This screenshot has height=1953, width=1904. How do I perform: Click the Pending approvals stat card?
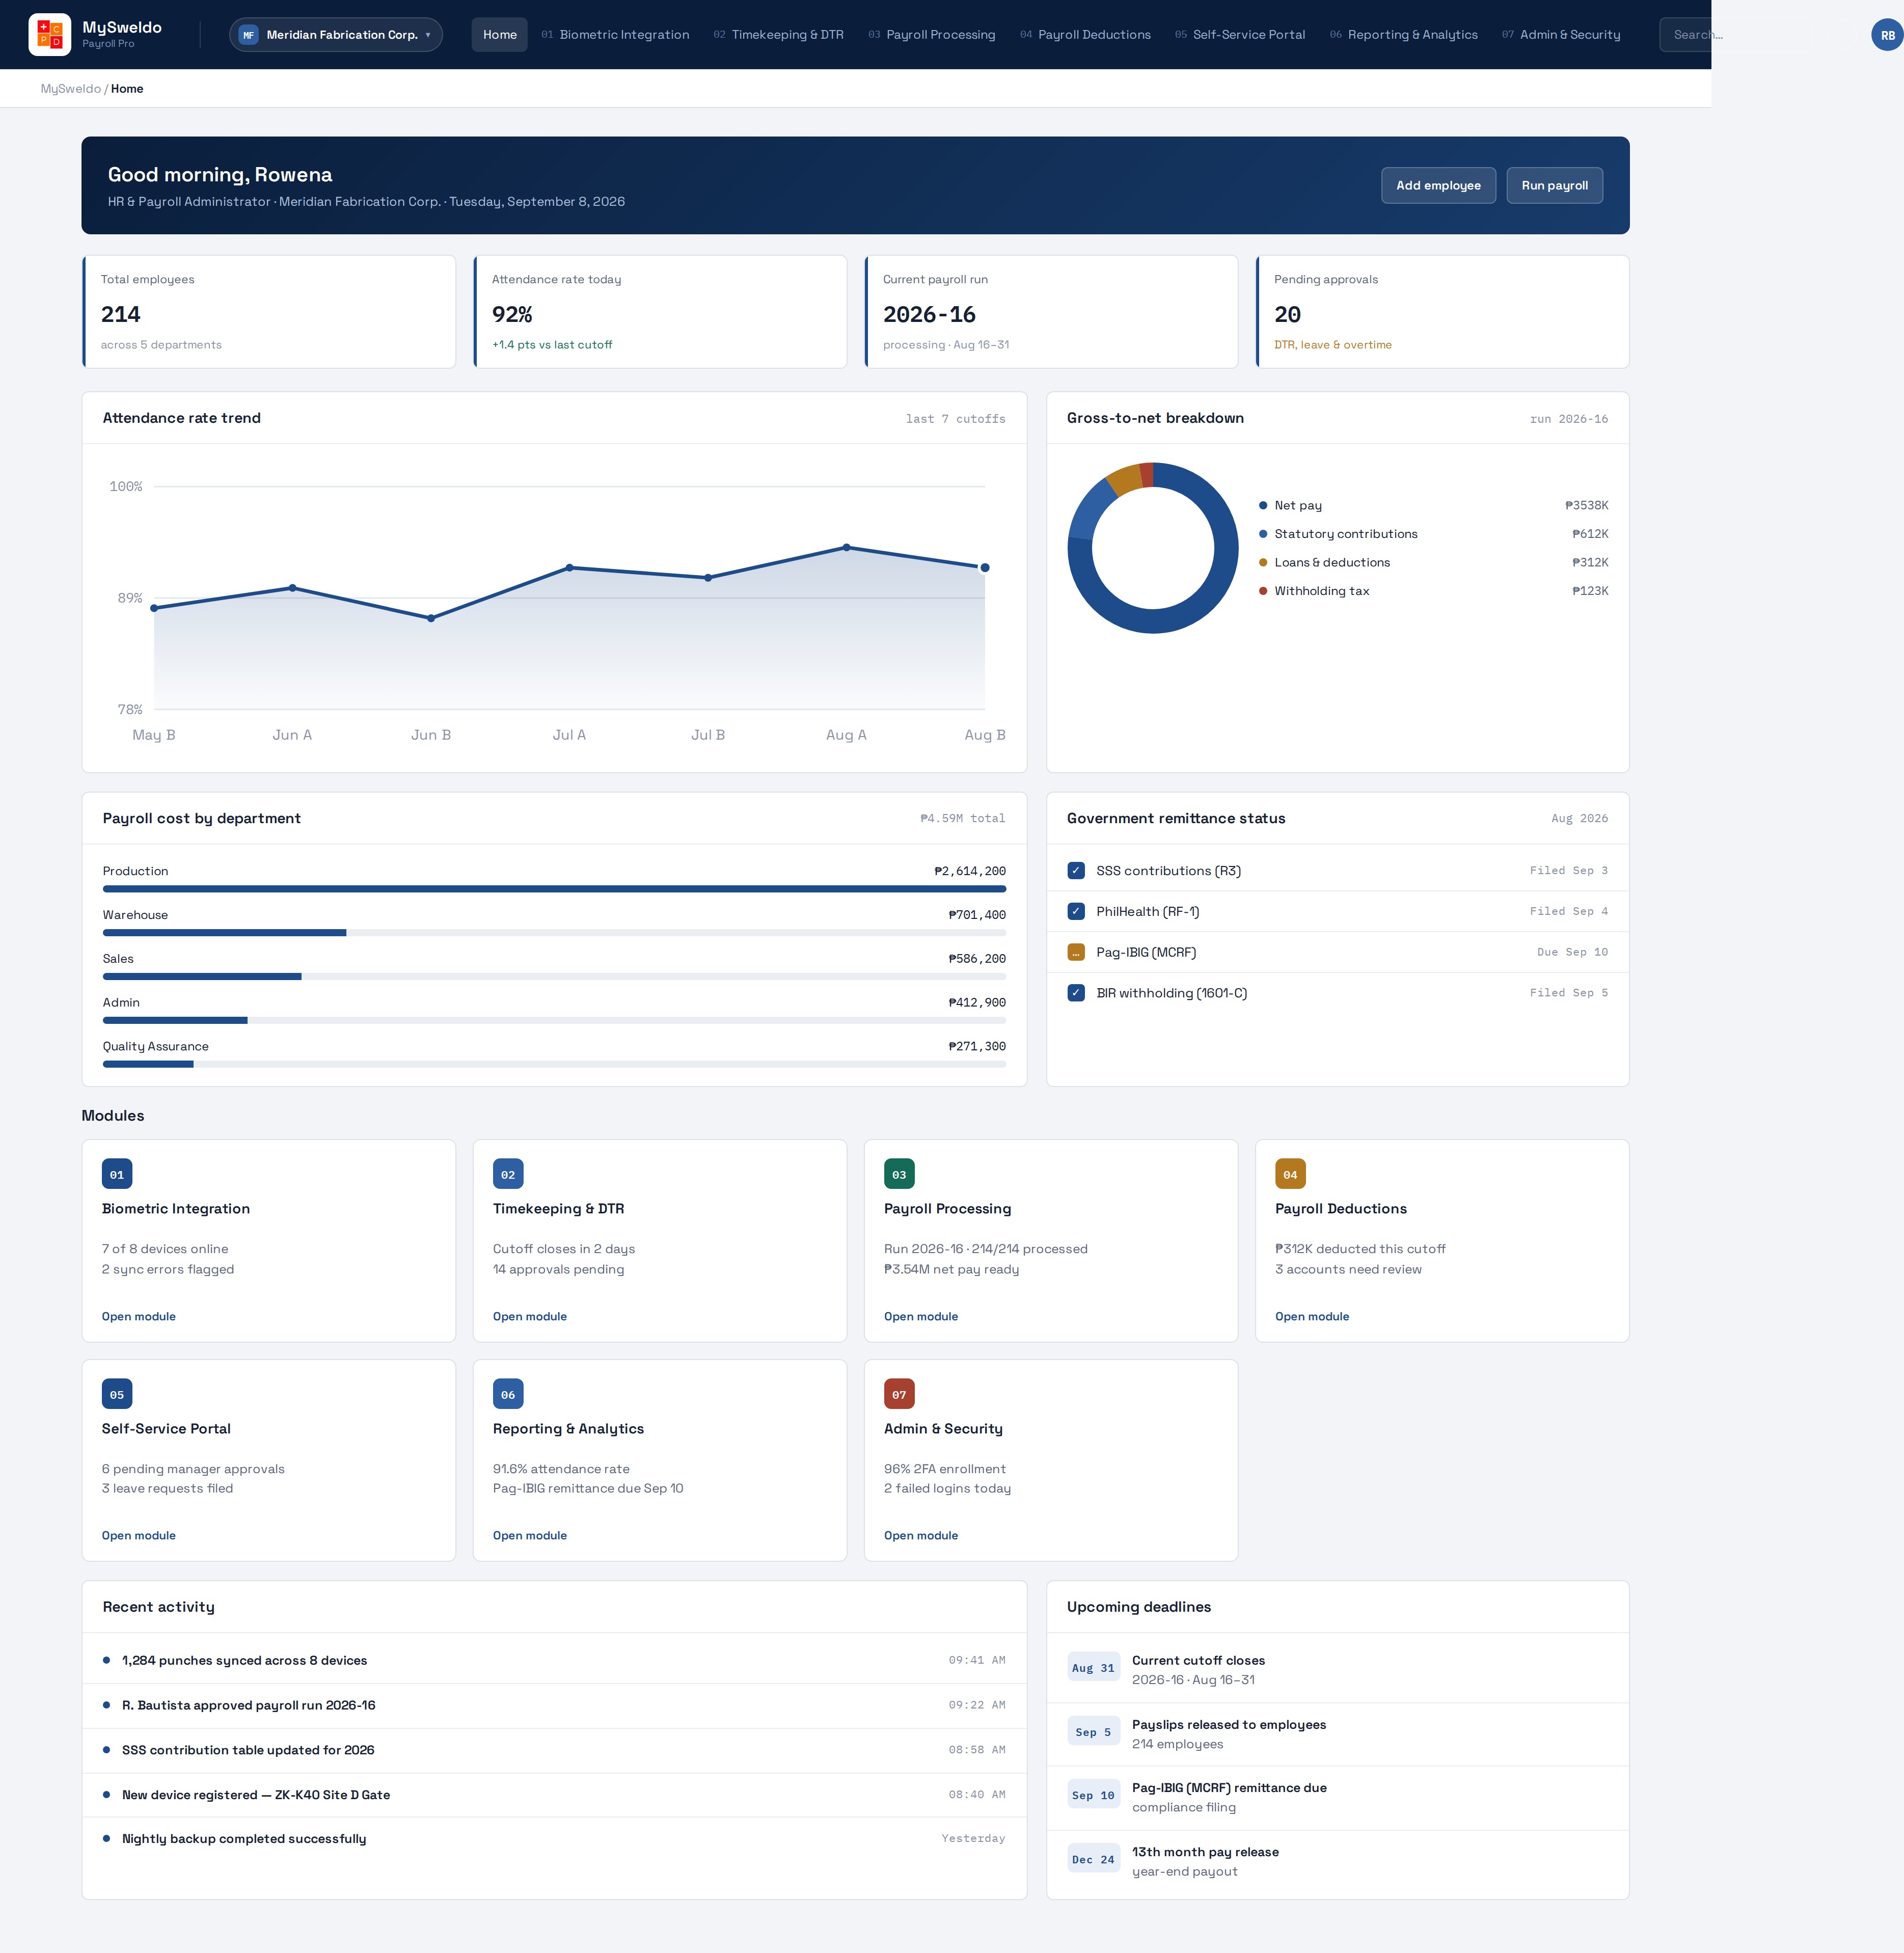point(1442,312)
